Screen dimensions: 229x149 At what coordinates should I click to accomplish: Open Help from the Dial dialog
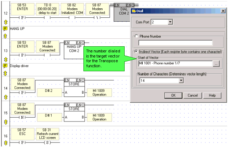click(212, 95)
